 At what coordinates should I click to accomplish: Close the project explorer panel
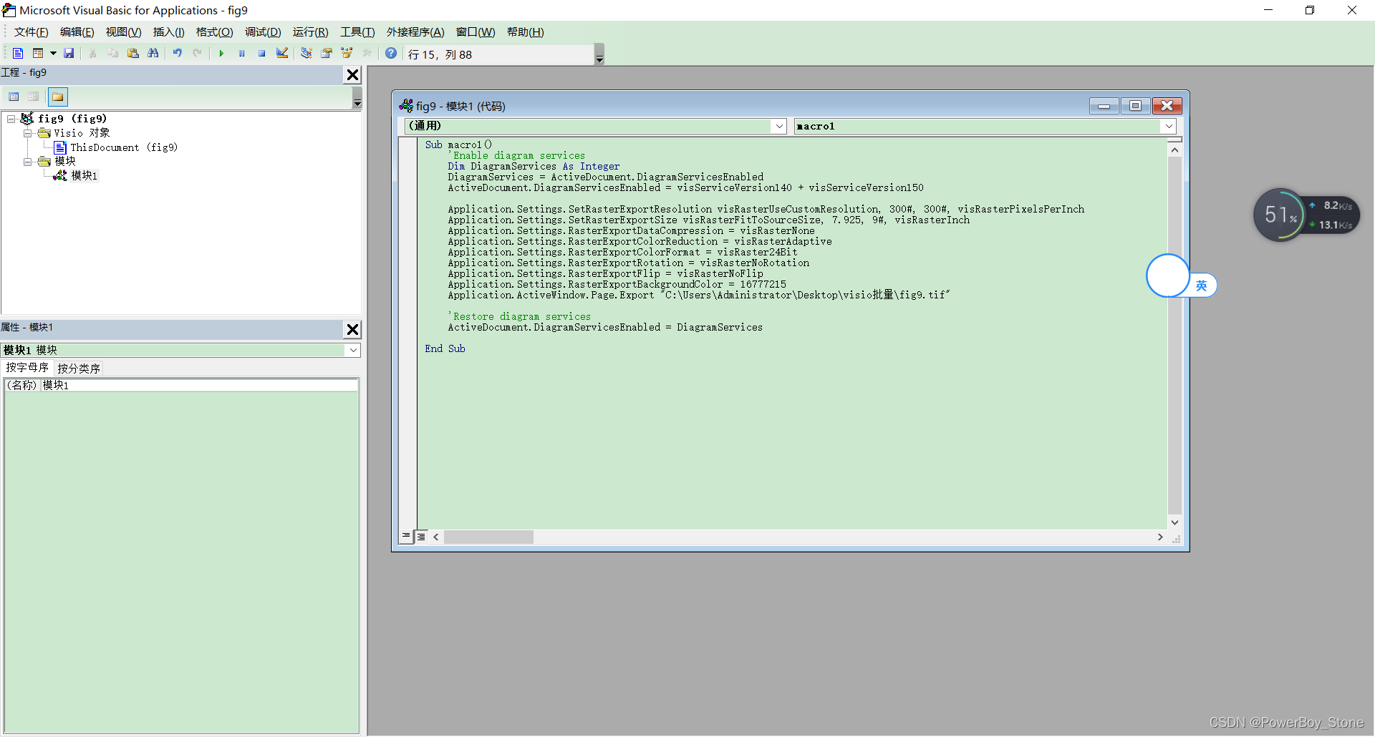point(352,75)
